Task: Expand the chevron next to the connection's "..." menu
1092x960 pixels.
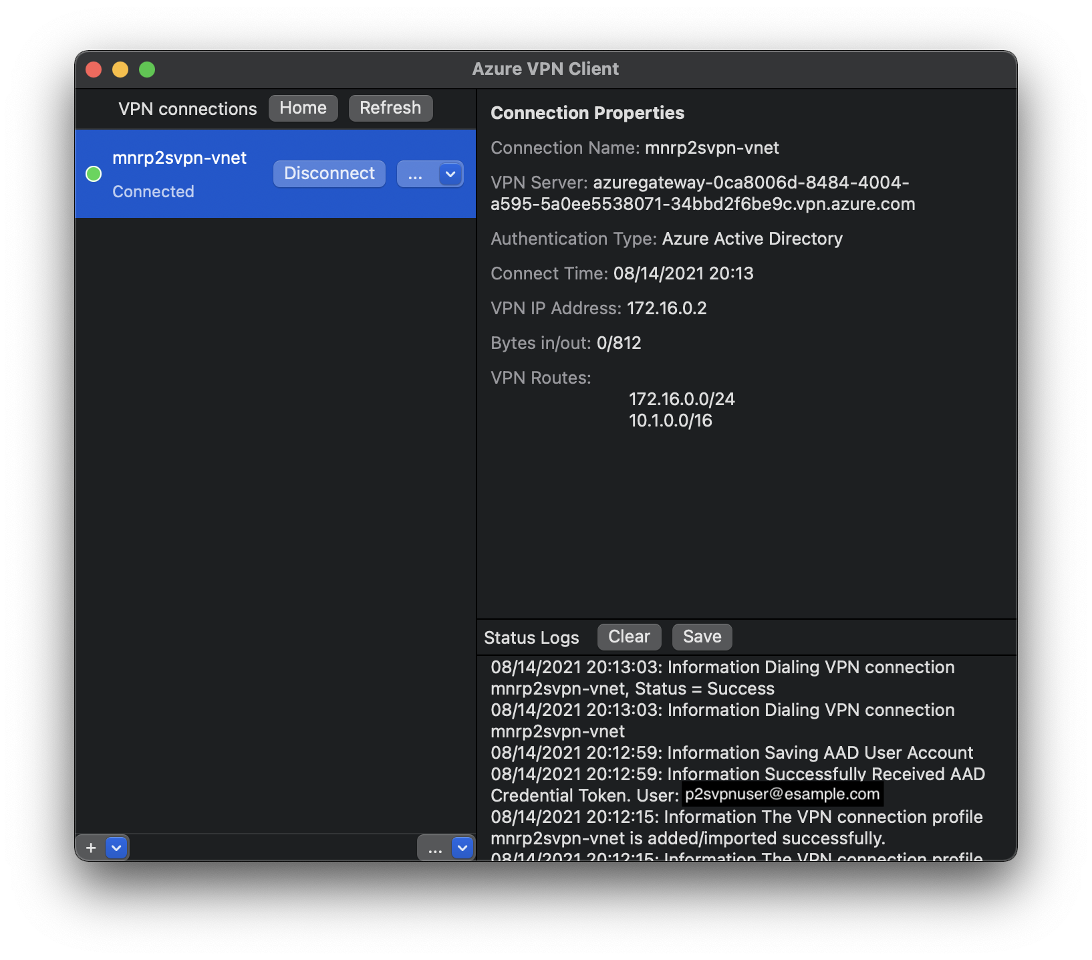Action: coord(449,174)
